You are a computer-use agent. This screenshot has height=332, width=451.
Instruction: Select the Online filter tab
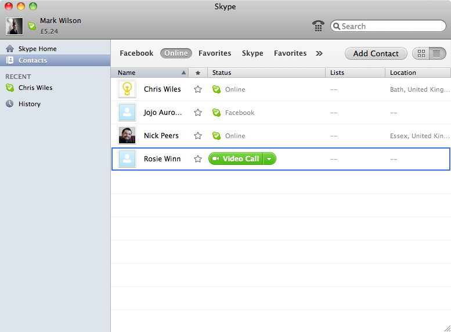coord(176,53)
